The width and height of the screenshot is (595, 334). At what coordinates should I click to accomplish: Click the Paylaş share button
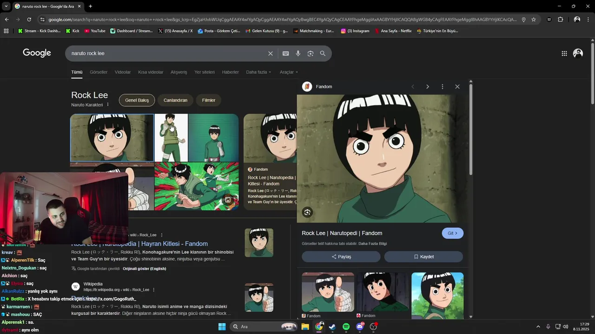[341, 257]
